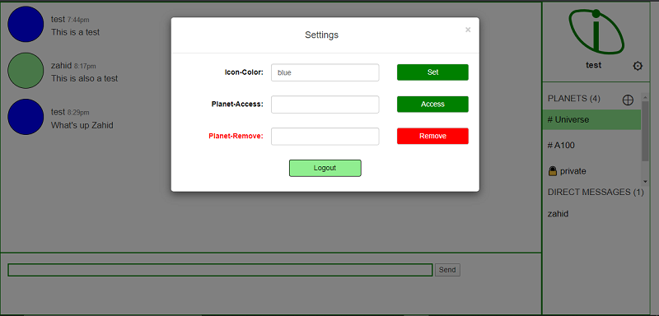Click the red Remove button
Viewport: 659px width, 316px height.
click(432, 136)
